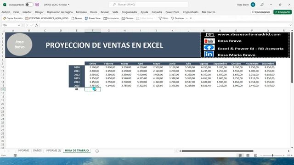Viewport: 294px width, 165px height.
Task: Open the Power Pivot ribbon tab
Action: [173, 12]
